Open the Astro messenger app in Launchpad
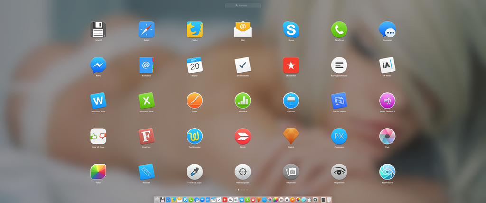Image resolution: width=486 pixels, height=203 pixels. click(x=98, y=65)
